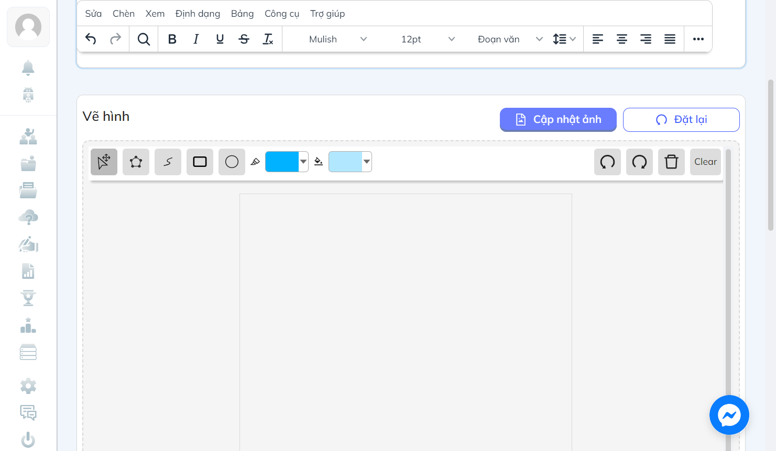Image resolution: width=776 pixels, height=451 pixels.
Task: Select the rectangle shape tool
Action: pyautogui.click(x=200, y=162)
